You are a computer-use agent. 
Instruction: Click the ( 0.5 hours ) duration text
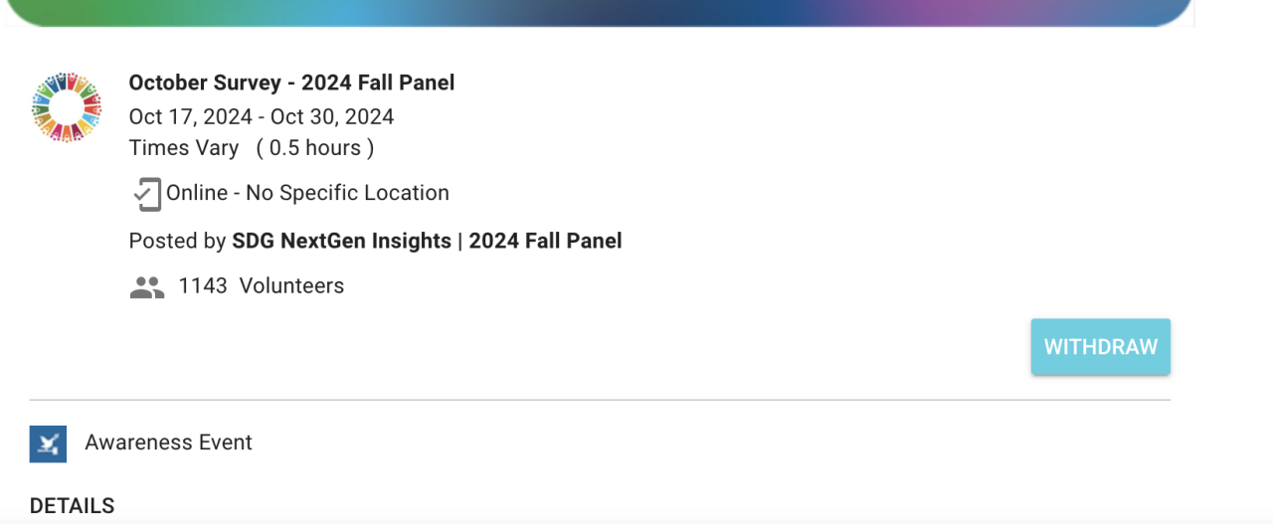pos(315,148)
